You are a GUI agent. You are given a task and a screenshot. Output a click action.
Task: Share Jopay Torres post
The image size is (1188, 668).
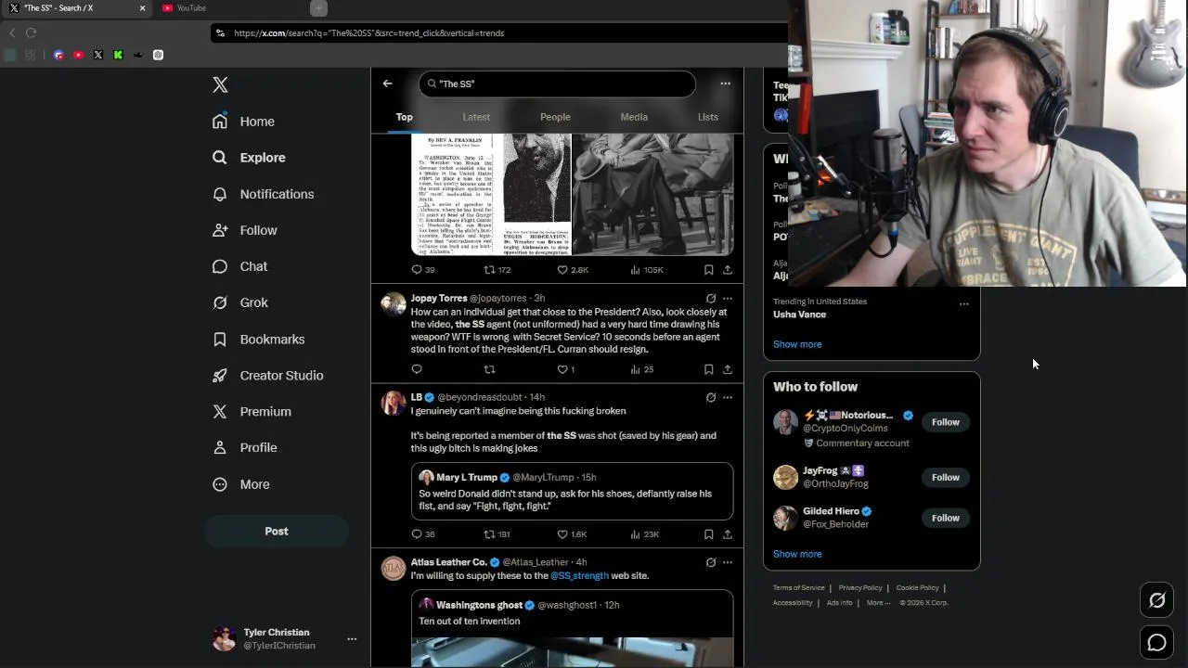coord(728,369)
